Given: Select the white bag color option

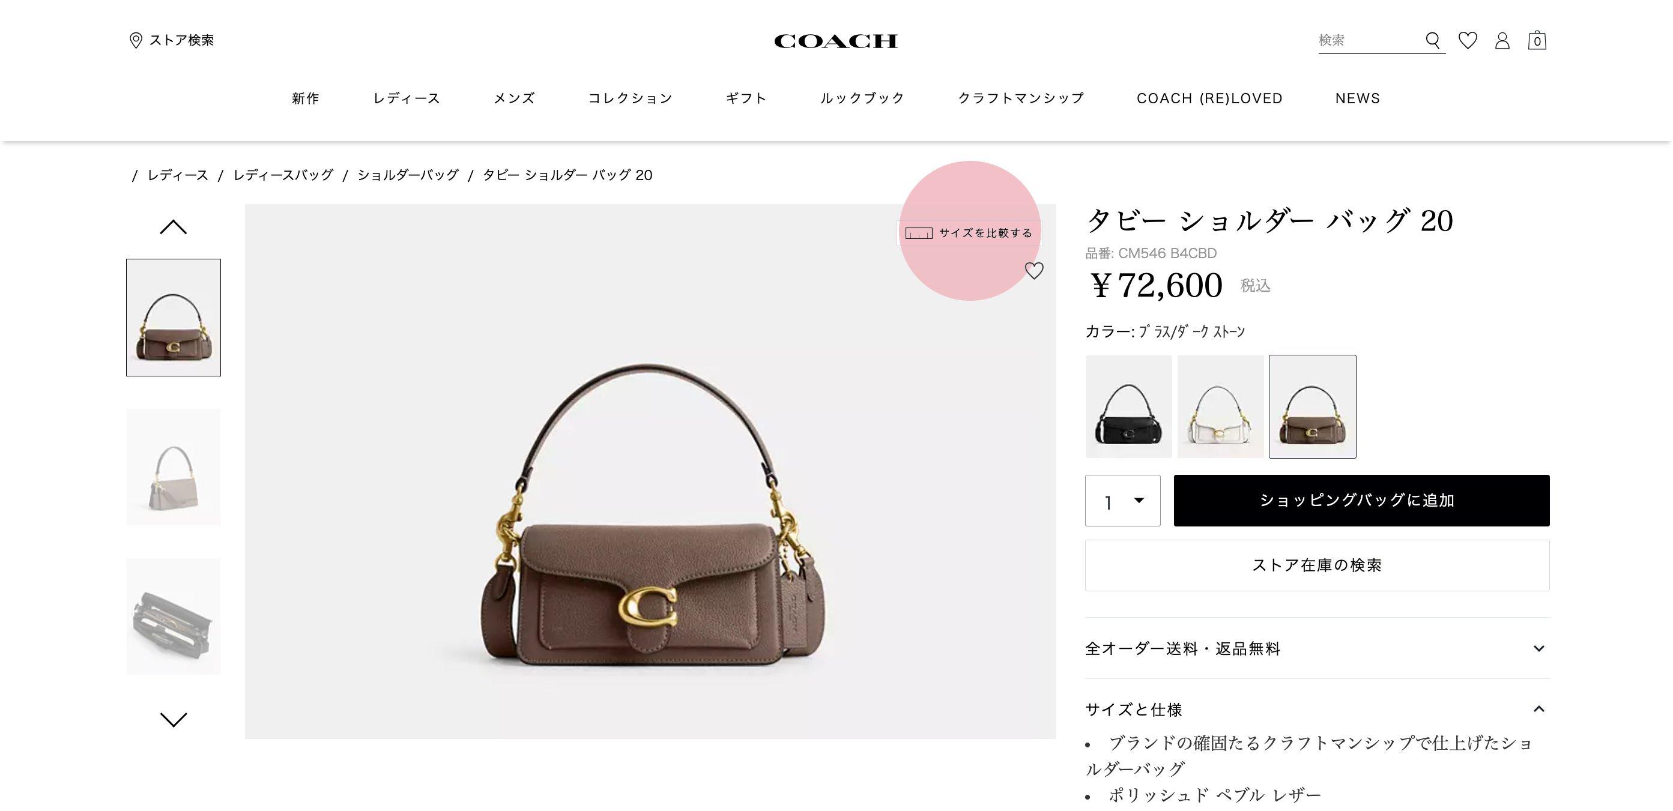Looking at the screenshot, I should tap(1220, 406).
